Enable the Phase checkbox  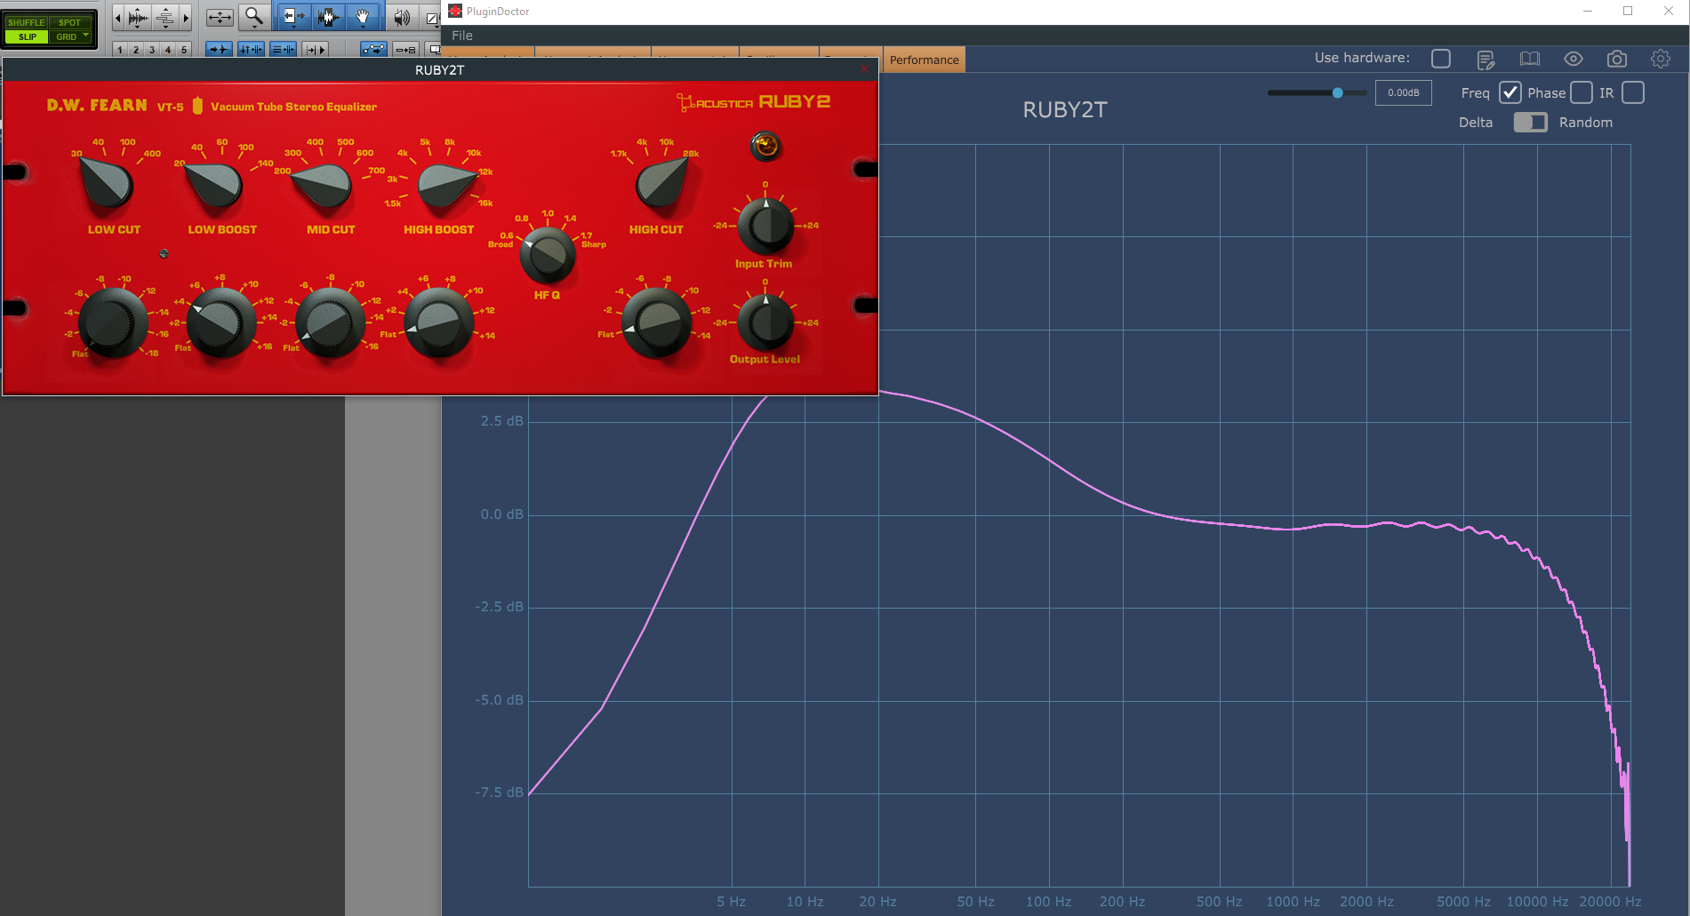click(x=1581, y=92)
